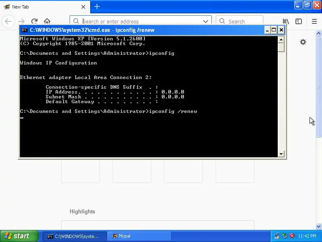Click the Highlights heading on new tab page

click(82, 211)
